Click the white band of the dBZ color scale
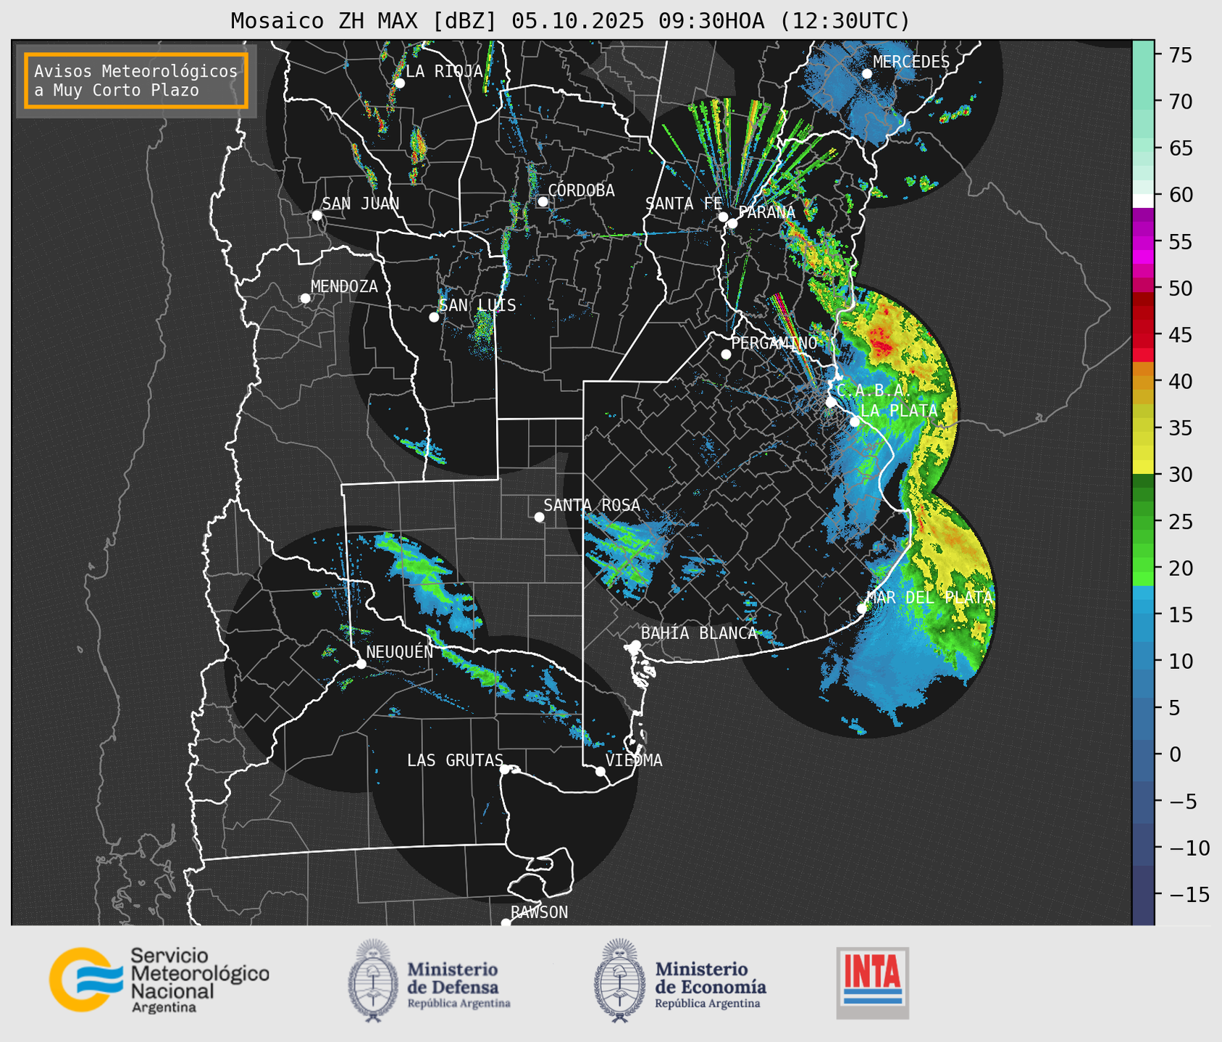The width and height of the screenshot is (1222, 1042). (x=1143, y=201)
